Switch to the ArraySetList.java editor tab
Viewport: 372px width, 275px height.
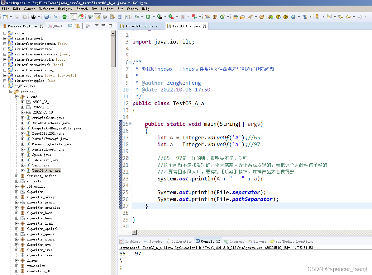click(x=141, y=26)
